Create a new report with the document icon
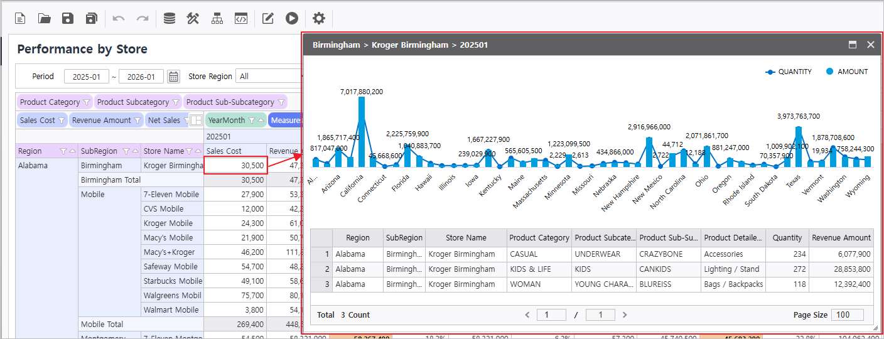This screenshot has width=884, height=339. coord(21,18)
